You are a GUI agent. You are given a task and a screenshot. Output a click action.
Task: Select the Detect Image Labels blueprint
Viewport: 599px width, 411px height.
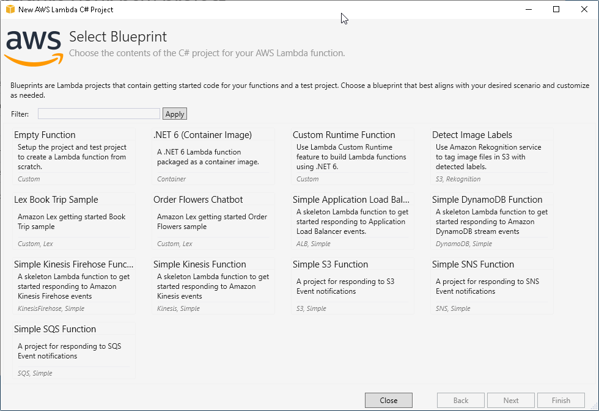pos(492,156)
